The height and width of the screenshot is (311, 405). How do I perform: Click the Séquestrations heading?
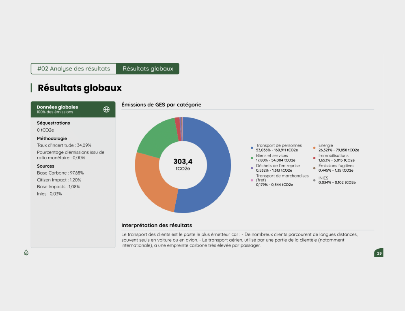coord(53,123)
